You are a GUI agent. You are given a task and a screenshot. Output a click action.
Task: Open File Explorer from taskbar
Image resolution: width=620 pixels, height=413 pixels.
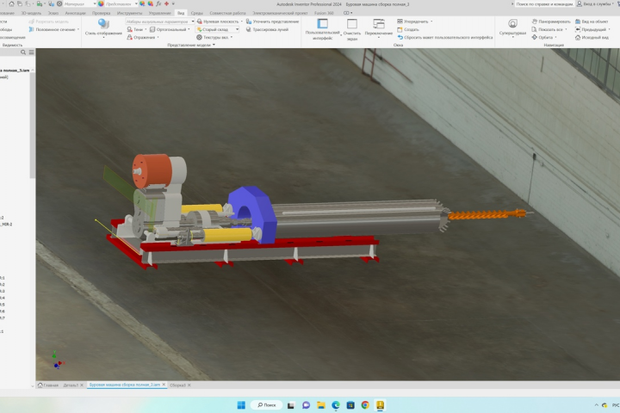[320, 405]
